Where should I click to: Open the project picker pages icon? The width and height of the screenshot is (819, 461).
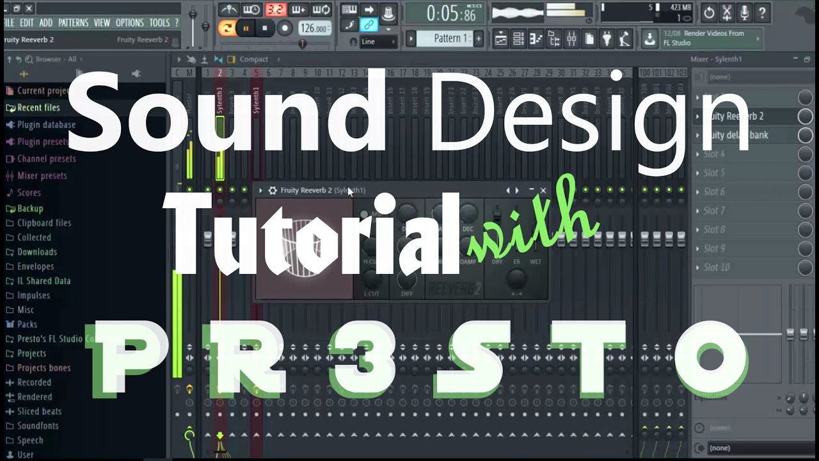(589, 39)
